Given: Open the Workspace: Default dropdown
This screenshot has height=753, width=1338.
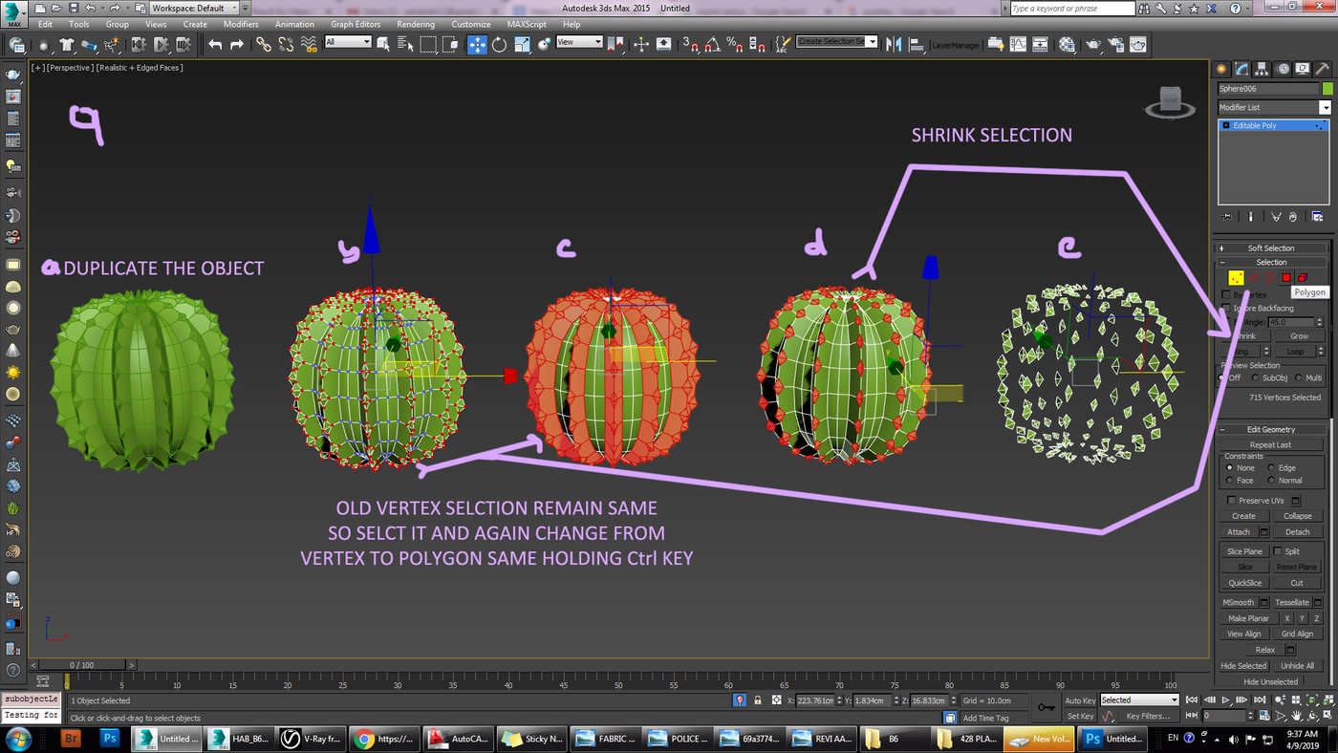Looking at the screenshot, I should [x=195, y=8].
